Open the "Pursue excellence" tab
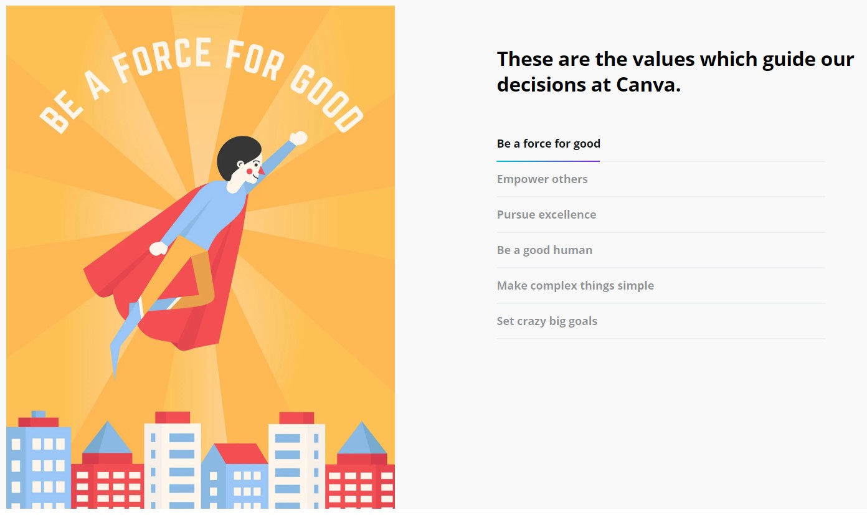 point(546,215)
